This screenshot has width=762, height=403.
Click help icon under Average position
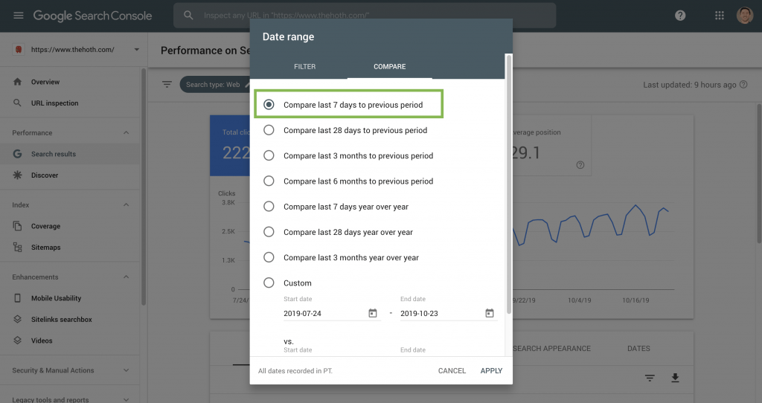click(580, 165)
